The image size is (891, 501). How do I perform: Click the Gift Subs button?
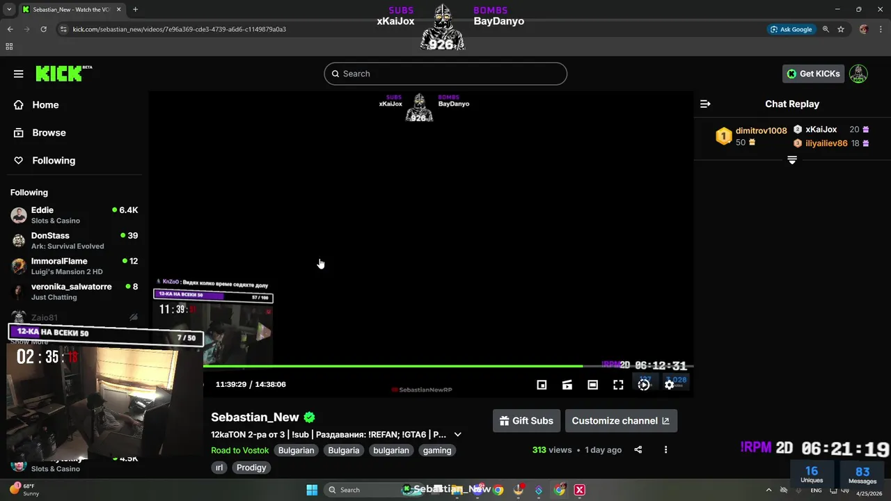[526, 420]
